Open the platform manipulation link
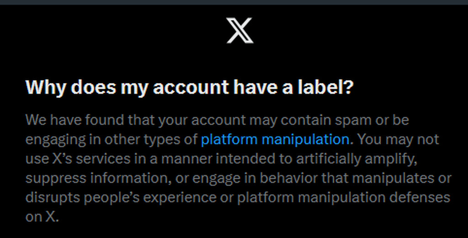This screenshot has height=238, width=468. 275,140
